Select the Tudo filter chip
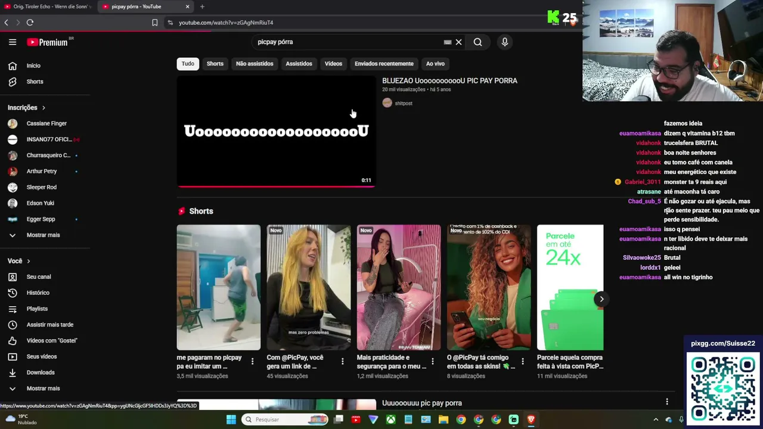This screenshot has height=429, width=763. pyautogui.click(x=188, y=64)
